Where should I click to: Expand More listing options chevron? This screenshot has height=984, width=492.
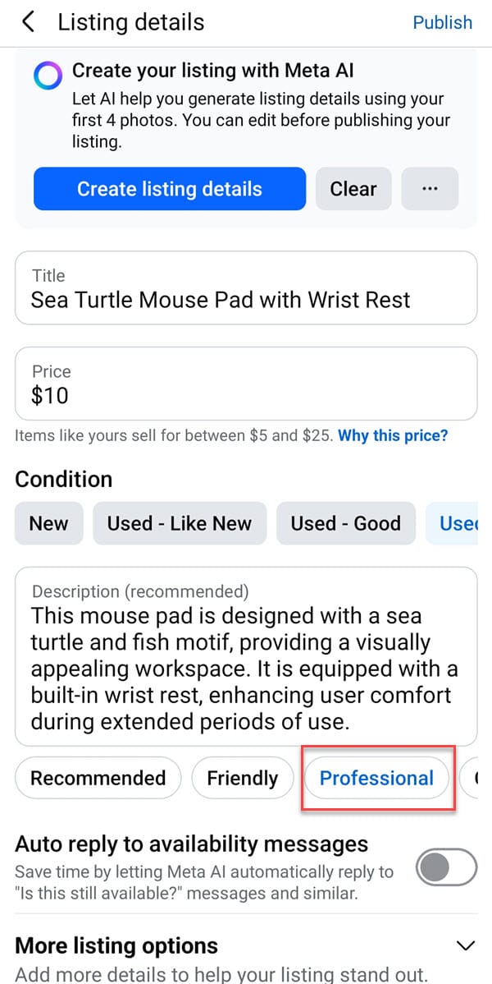(465, 945)
